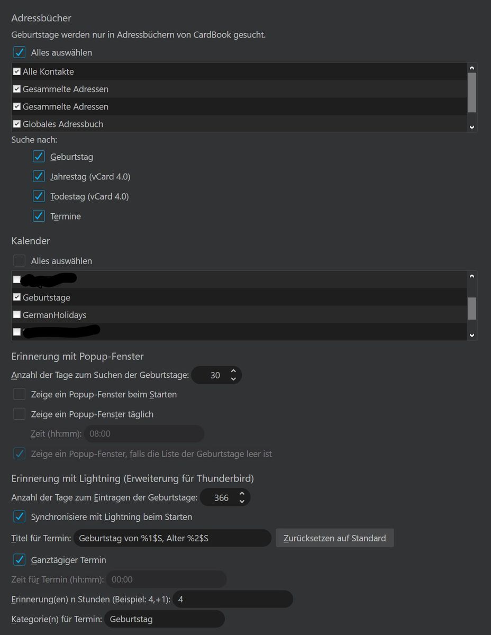Uncheck the Geburtstage calendar

coord(17,297)
